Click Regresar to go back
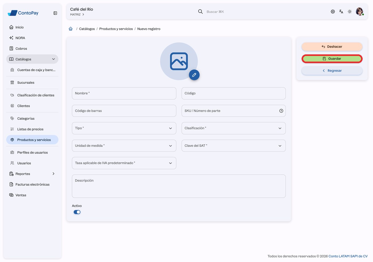 (332, 71)
